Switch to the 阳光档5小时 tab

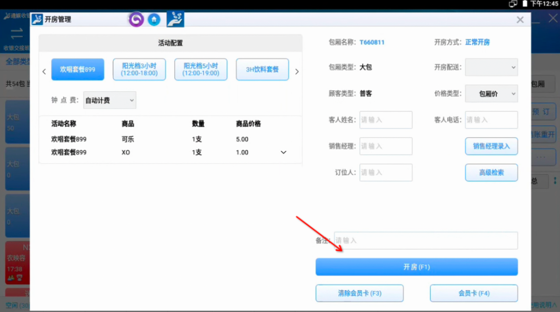click(201, 69)
